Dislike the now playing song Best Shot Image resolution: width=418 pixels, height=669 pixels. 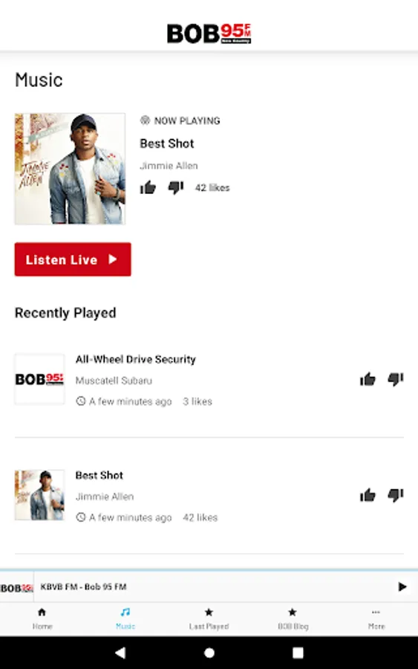coord(175,188)
